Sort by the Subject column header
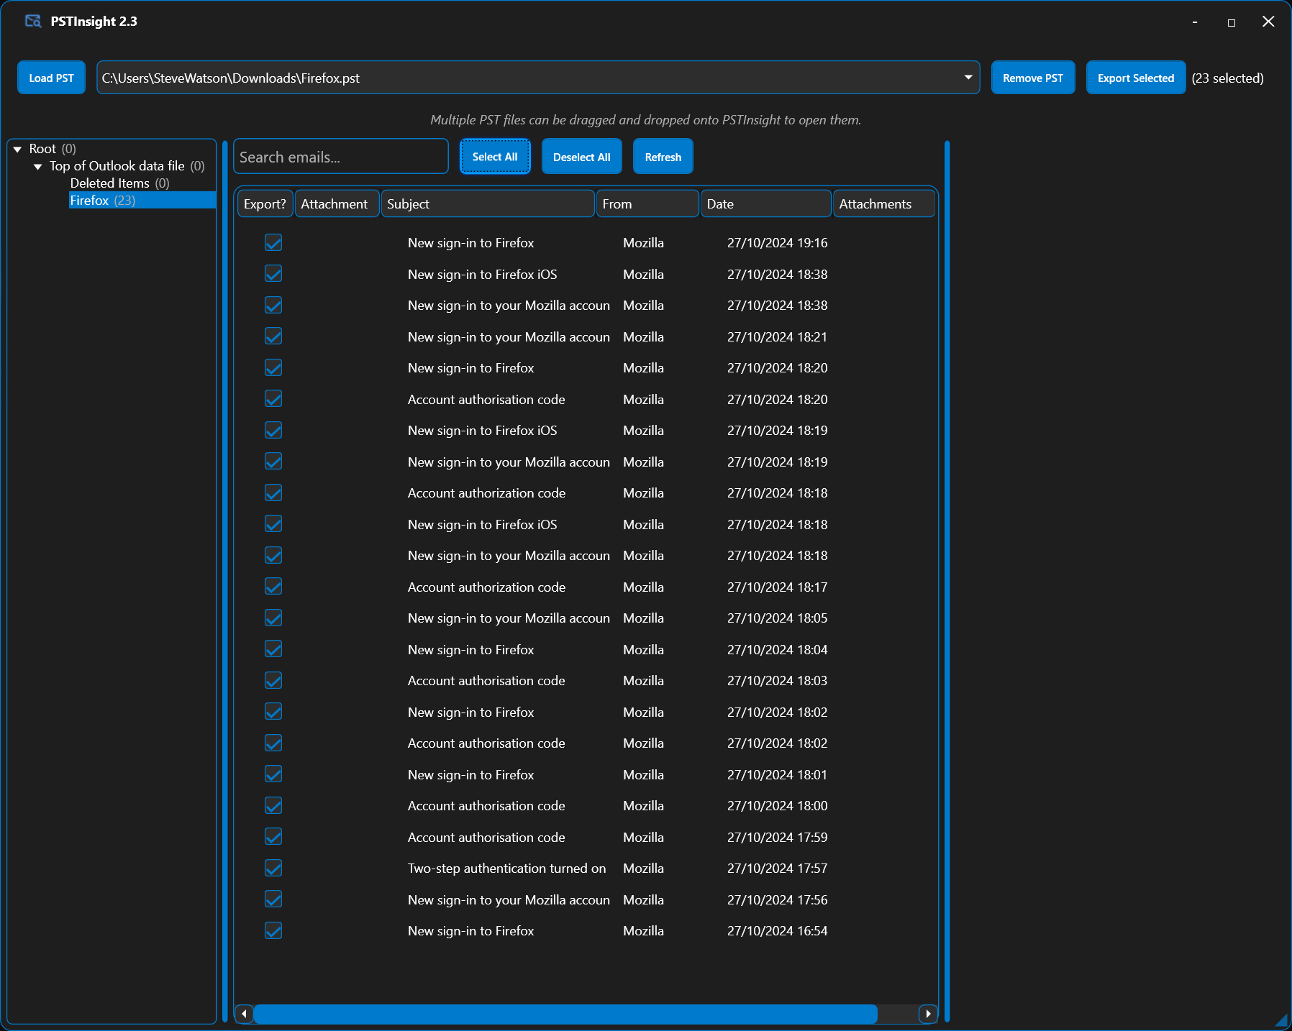 coord(488,204)
